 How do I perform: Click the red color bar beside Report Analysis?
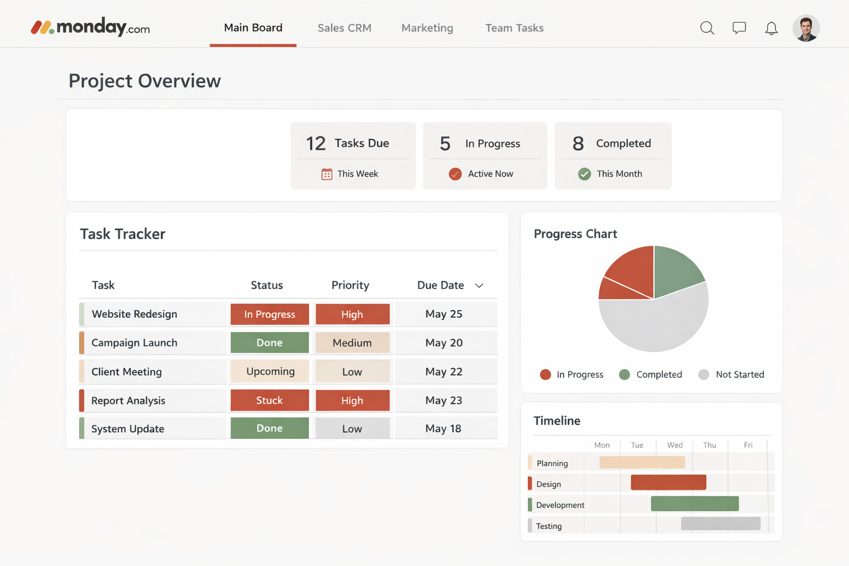(x=81, y=400)
